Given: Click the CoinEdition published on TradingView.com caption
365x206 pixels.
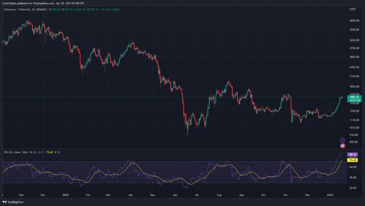Looking at the screenshot, I should click(x=43, y=3).
